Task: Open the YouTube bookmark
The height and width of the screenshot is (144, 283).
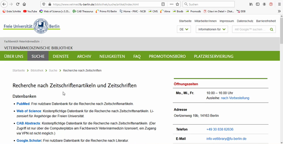Action: coord(30,11)
